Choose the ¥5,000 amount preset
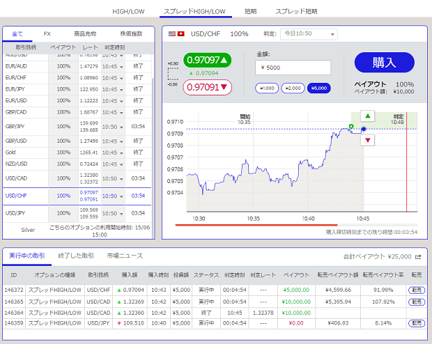This screenshot has height=344, width=432. point(318,88)
